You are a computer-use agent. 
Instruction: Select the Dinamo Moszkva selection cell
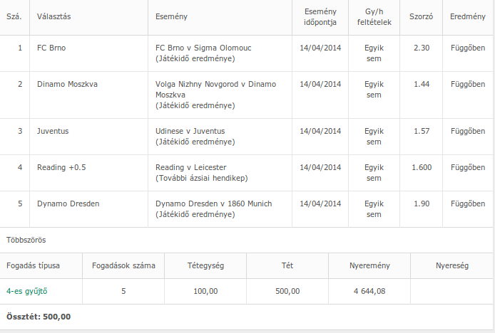click(67, 84)
